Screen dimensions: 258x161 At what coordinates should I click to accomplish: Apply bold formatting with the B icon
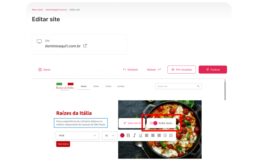128,135
